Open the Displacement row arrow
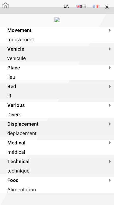Viewport: 114px width, 205px height. tap(110, 124)
